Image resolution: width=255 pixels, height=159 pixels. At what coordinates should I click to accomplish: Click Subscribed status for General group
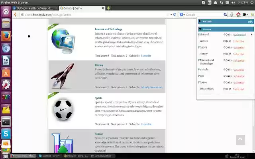point(239,35)
